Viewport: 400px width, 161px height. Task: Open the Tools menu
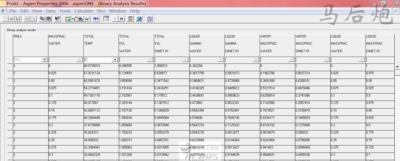(65, 11)
